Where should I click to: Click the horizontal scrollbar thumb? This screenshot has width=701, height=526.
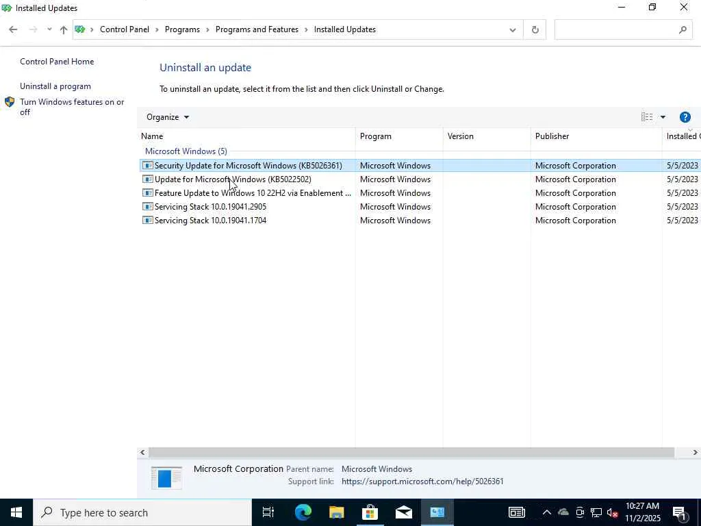pyautogui.click(x=411, y=453)
